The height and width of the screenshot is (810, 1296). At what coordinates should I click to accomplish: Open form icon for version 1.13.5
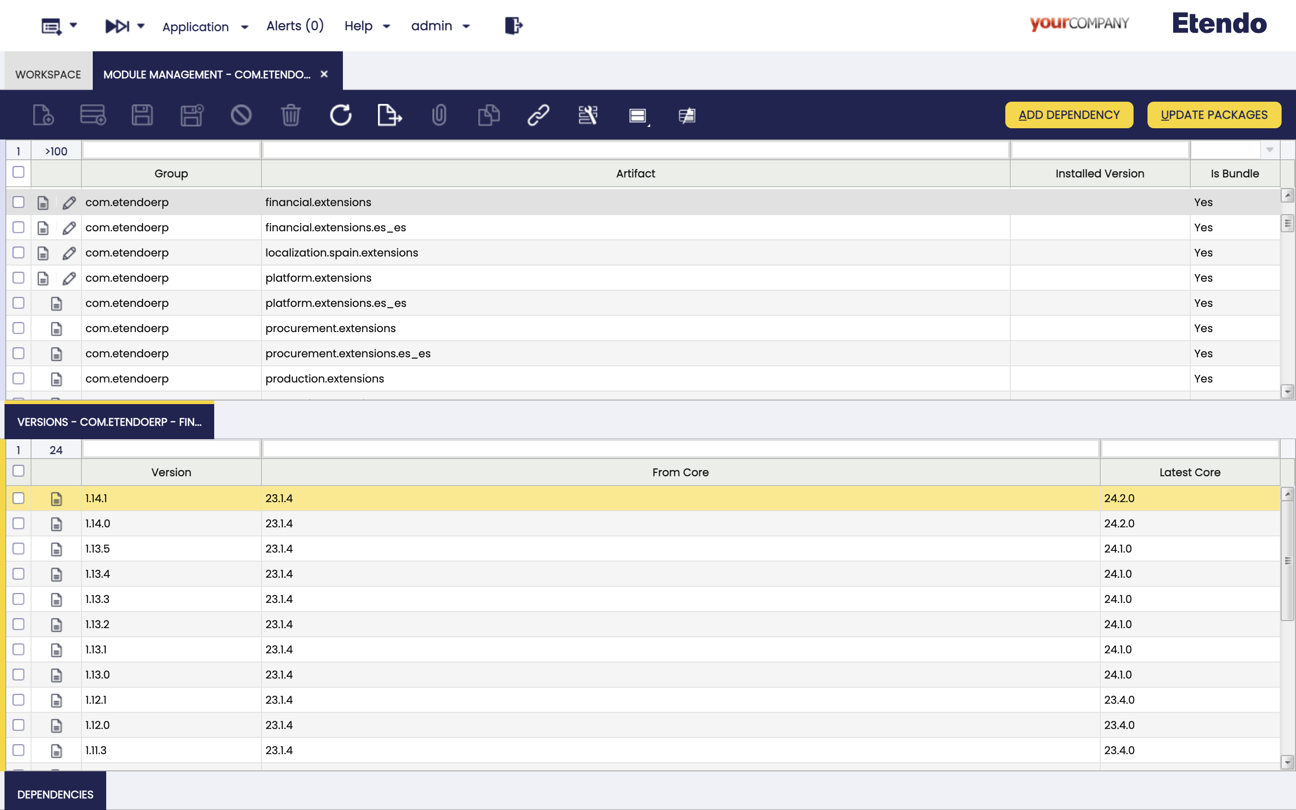click(56, 549)
